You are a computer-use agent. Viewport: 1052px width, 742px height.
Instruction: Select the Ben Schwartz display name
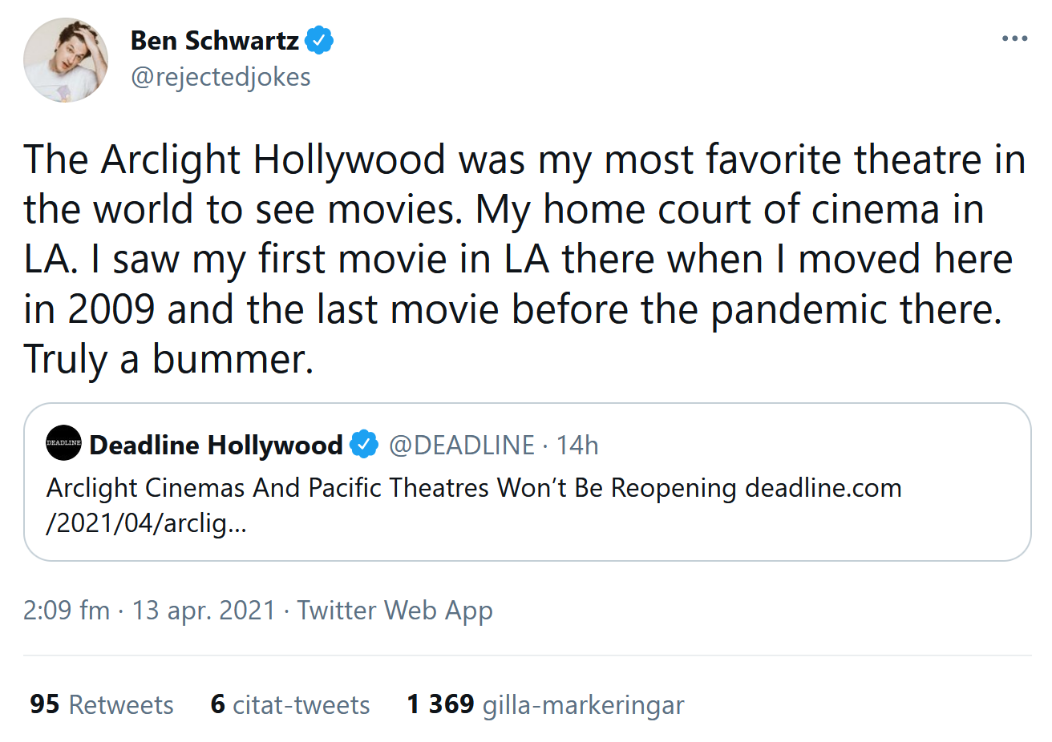click(218, 38)
